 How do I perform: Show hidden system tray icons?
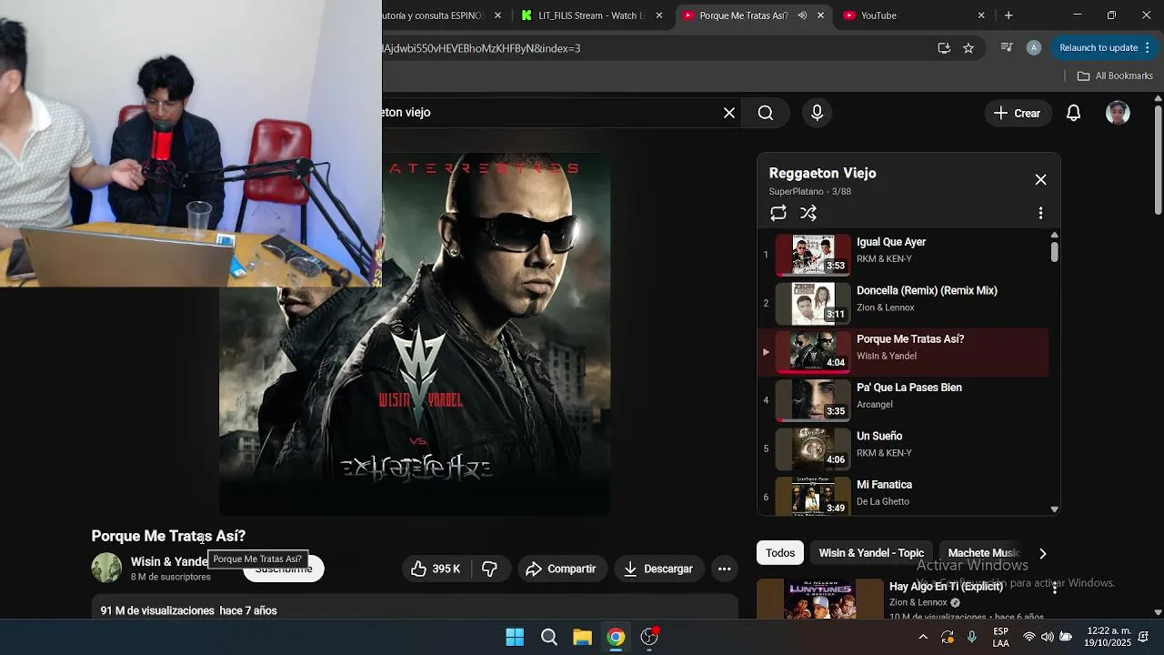point(923,637)
